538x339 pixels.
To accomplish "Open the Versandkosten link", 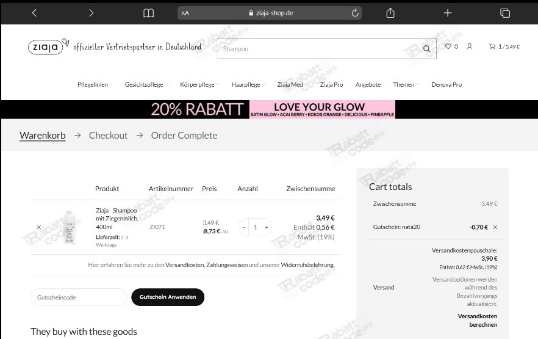I will point(185,265).
